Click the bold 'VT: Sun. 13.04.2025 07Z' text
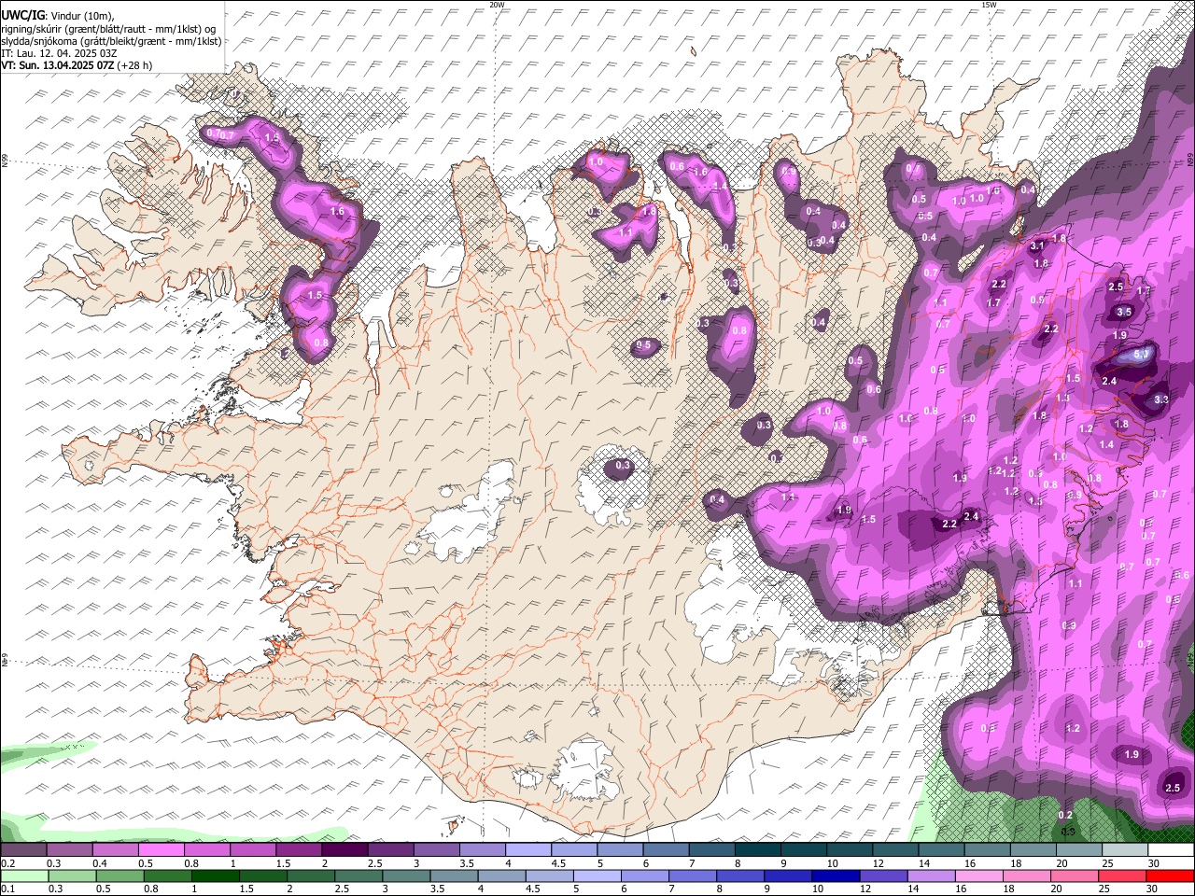Image resolution: width=1195 pixels, height=896 pixels. [57, 66]
